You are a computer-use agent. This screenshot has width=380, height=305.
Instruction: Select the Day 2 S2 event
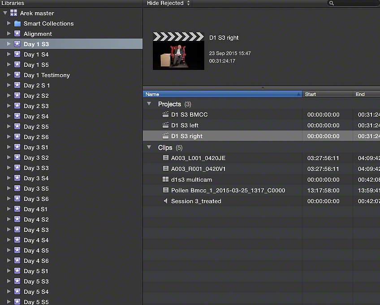71,96
